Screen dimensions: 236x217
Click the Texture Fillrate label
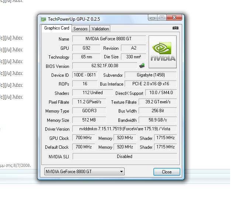coord(124,102)
